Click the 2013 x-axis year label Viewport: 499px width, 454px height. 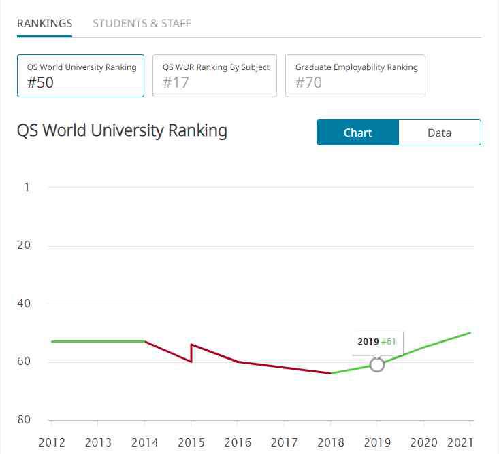98,442
